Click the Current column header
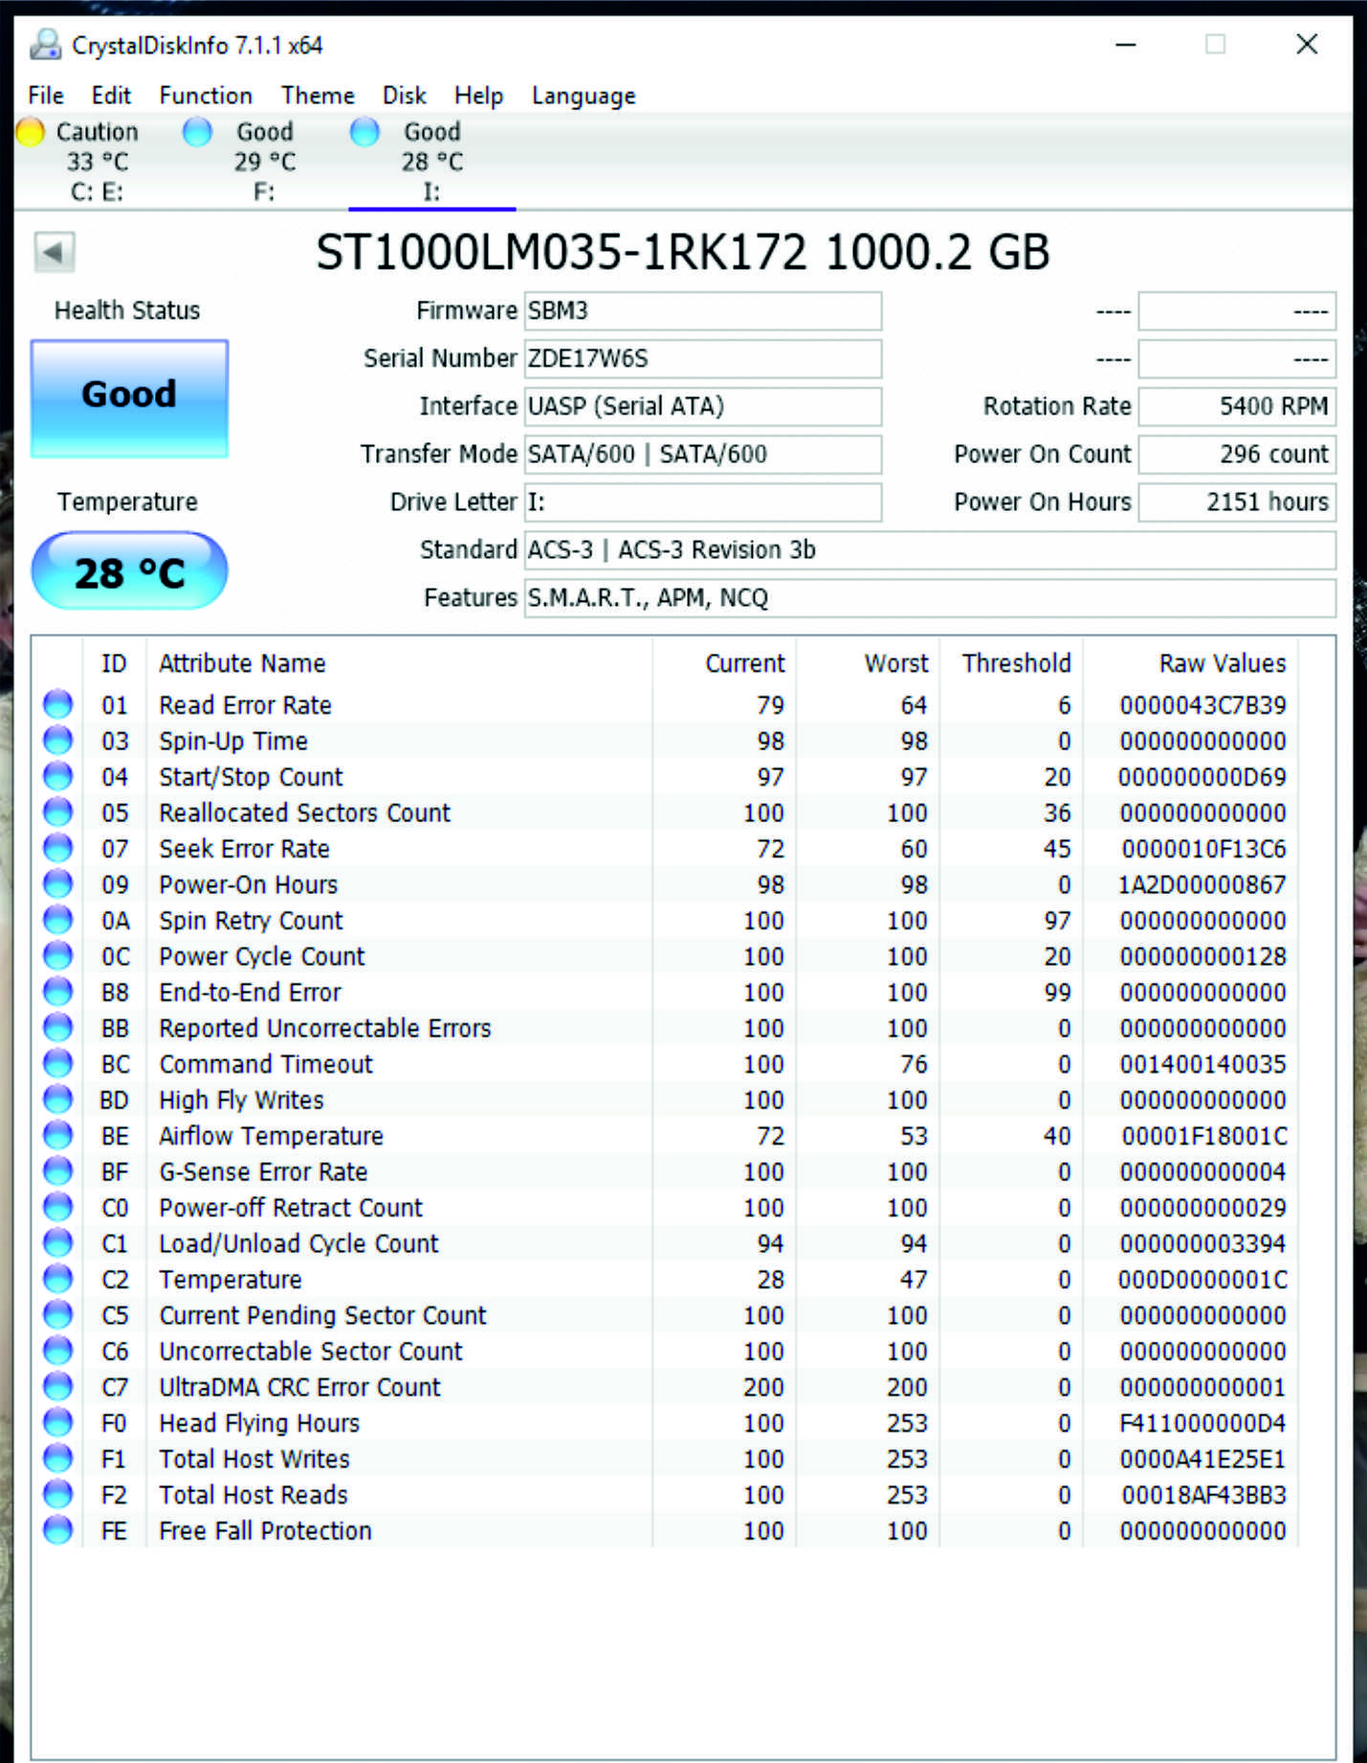 [x=744, y=663]
